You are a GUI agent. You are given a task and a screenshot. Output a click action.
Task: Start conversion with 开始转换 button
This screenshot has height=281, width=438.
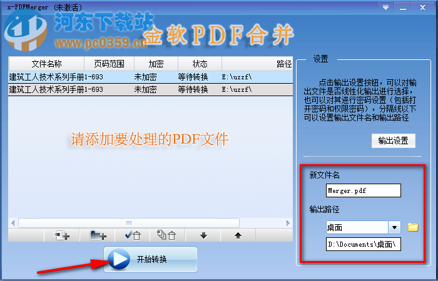[150, 259]
